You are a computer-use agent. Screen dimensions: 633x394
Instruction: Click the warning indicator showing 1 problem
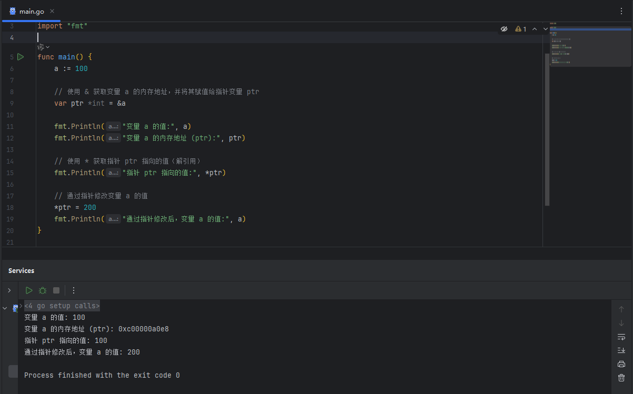(x=521, y=29)
